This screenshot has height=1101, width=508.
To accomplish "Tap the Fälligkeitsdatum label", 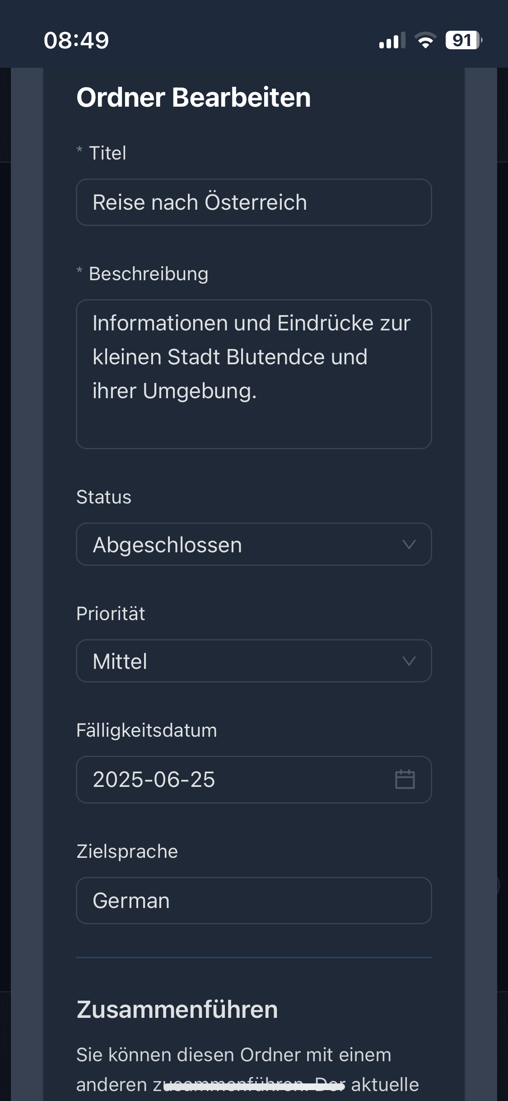I will click(147, 730).
